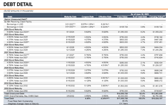Image resolution: width=168 pixels, height=105 pixels.
Task: Click the 3.980% effective rate value
Action: point(105,86)
